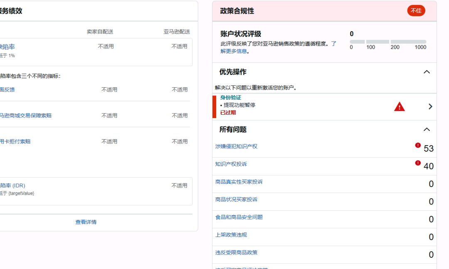Open 上架政策违规 link
The height and width of the screenshot is (269, 449).
231,235
